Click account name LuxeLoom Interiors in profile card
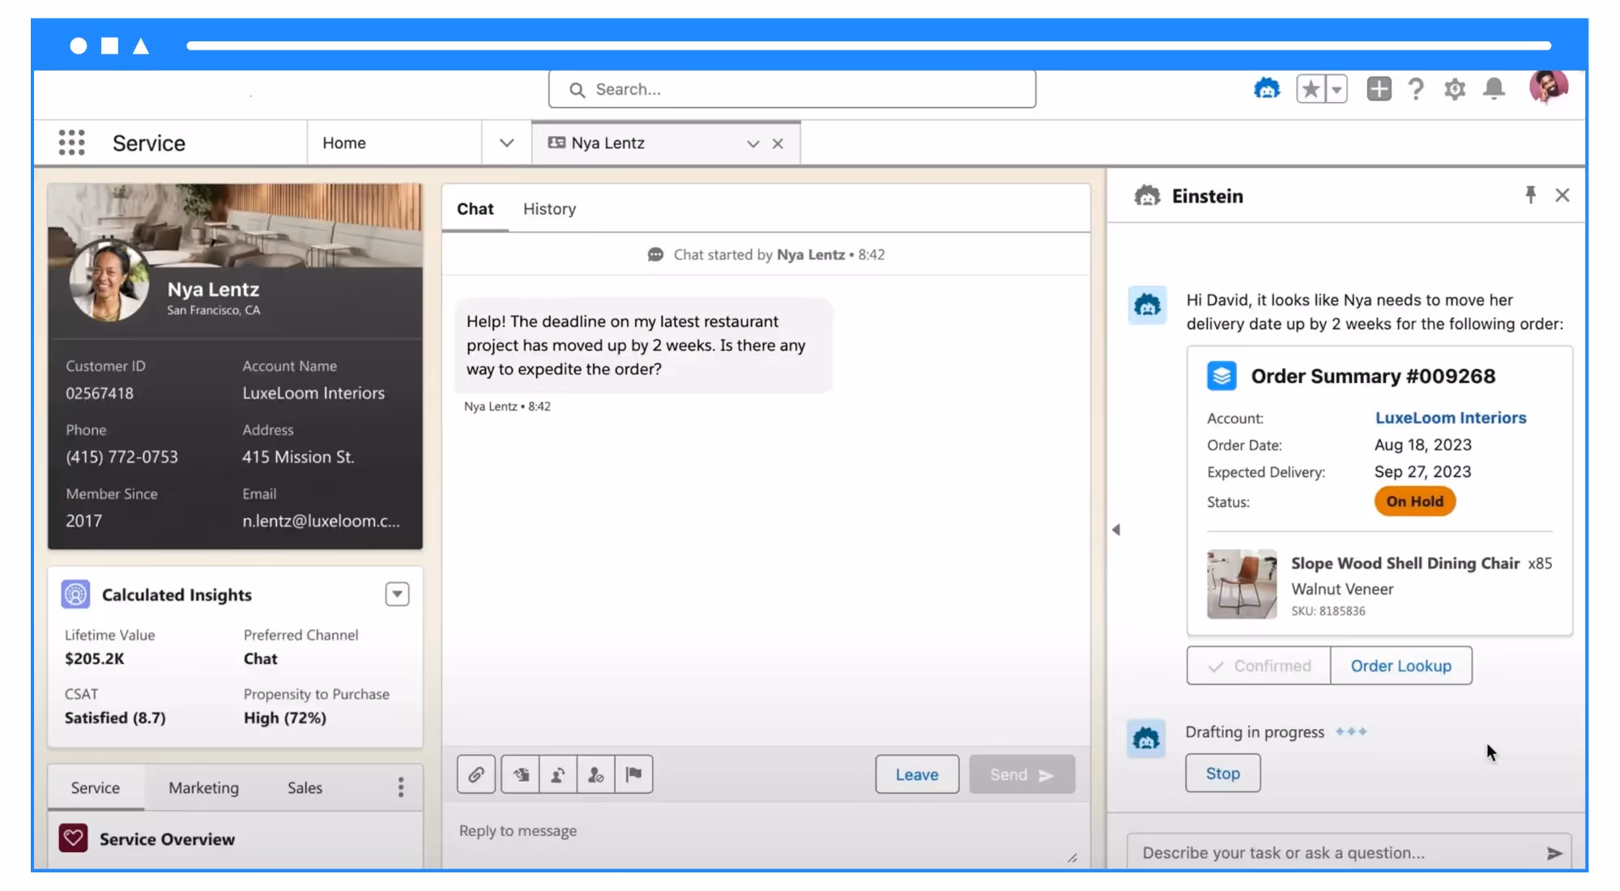This screenshot has width=1620, height=891. tap(313, 393)
